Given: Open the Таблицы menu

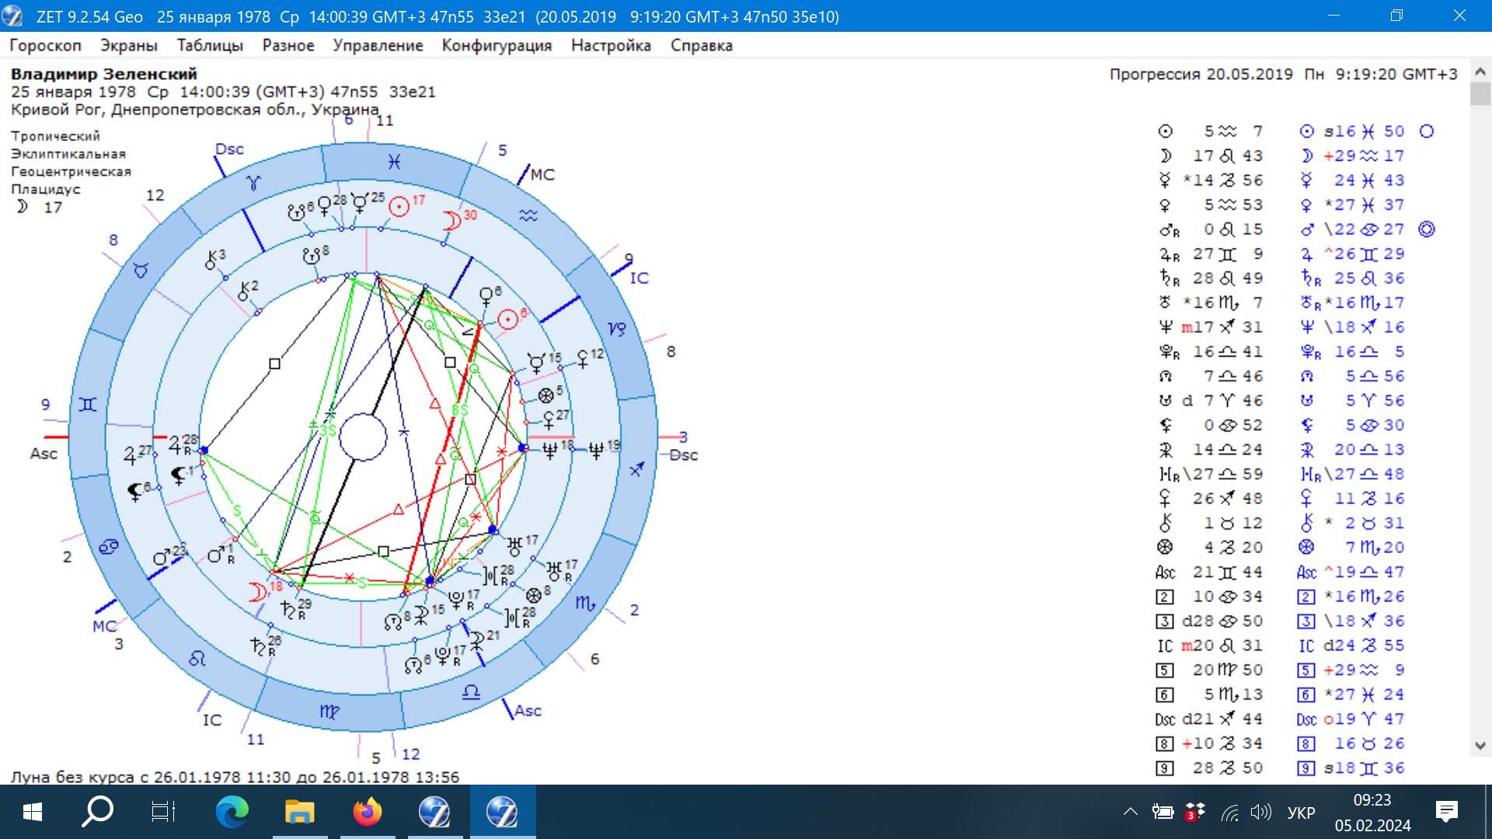Looking at the screenshot, I should point(210,45).
